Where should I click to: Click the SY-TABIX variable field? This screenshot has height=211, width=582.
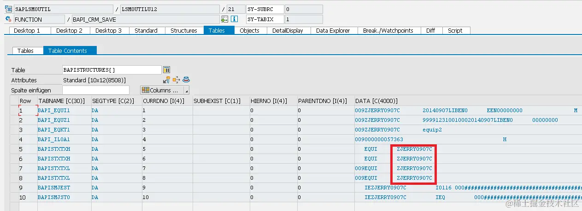click(265, 19)
